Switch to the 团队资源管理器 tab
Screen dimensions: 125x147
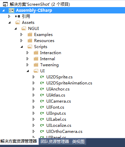55,142
